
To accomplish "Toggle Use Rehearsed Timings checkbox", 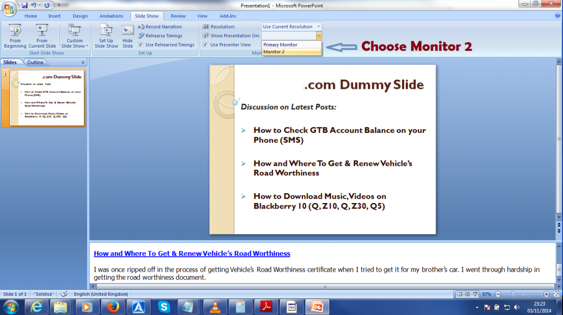I will pos(141,45).
